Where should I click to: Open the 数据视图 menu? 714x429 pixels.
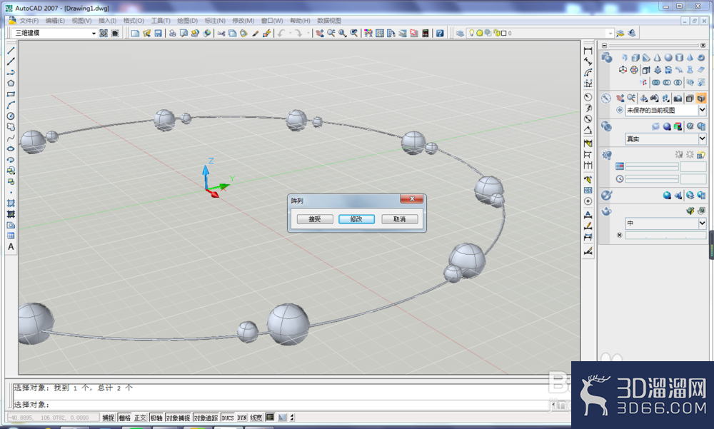[329, 21]
